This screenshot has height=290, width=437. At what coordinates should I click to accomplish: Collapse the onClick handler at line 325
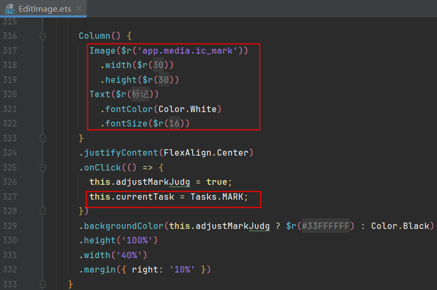point(43,167)
